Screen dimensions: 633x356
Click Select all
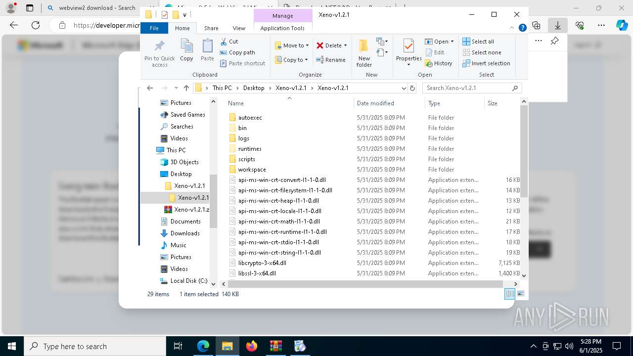[478, 42]
